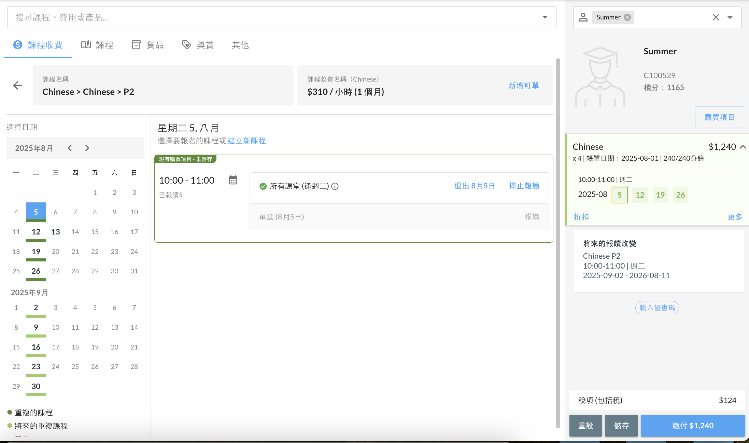Toggle lesson date chip 5 in cart
749x443 pixels.
click(x=620, y=195)
